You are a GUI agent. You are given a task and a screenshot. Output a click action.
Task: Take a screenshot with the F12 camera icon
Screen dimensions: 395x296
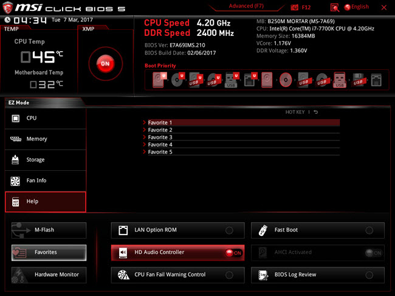pos(295,7)
